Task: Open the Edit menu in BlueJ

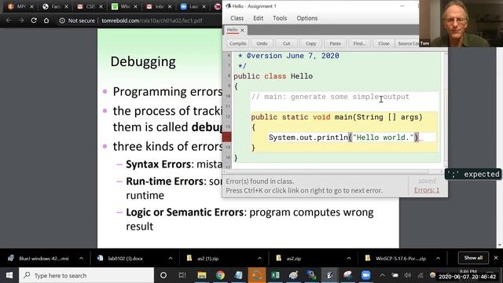Action: (x=259, y=18)
